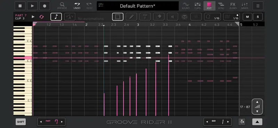
Task: Click the selected white note at C3 near playhead
Action: pos(106,61)
